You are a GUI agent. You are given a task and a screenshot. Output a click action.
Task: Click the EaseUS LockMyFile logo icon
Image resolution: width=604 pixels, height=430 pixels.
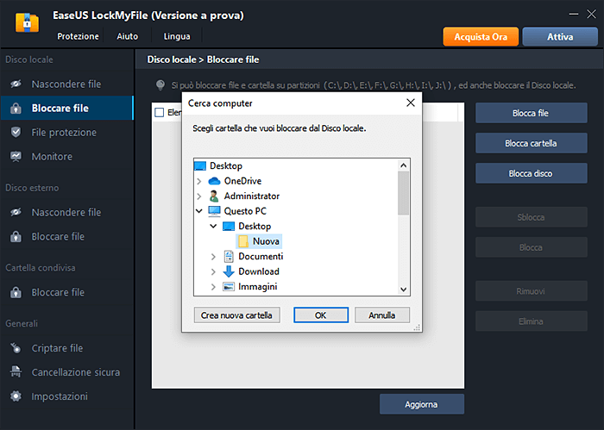pyautogui.click(x=27, y=22)
